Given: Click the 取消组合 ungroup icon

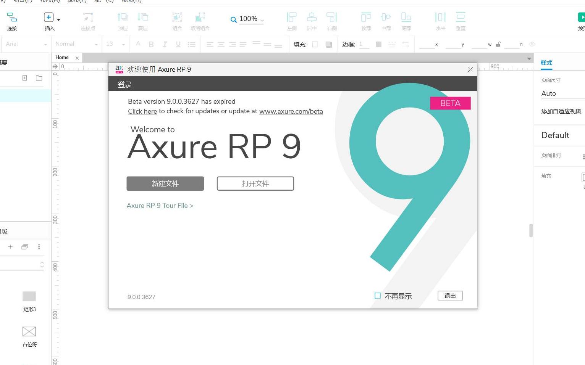Looking at the screenshot, I should click(x=200, y=17).
